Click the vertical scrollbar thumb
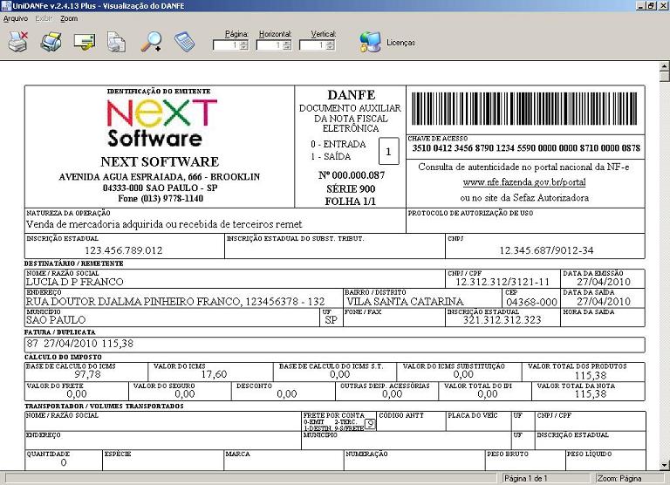Screen dimensions: 670x485 (x=665, y=76)
